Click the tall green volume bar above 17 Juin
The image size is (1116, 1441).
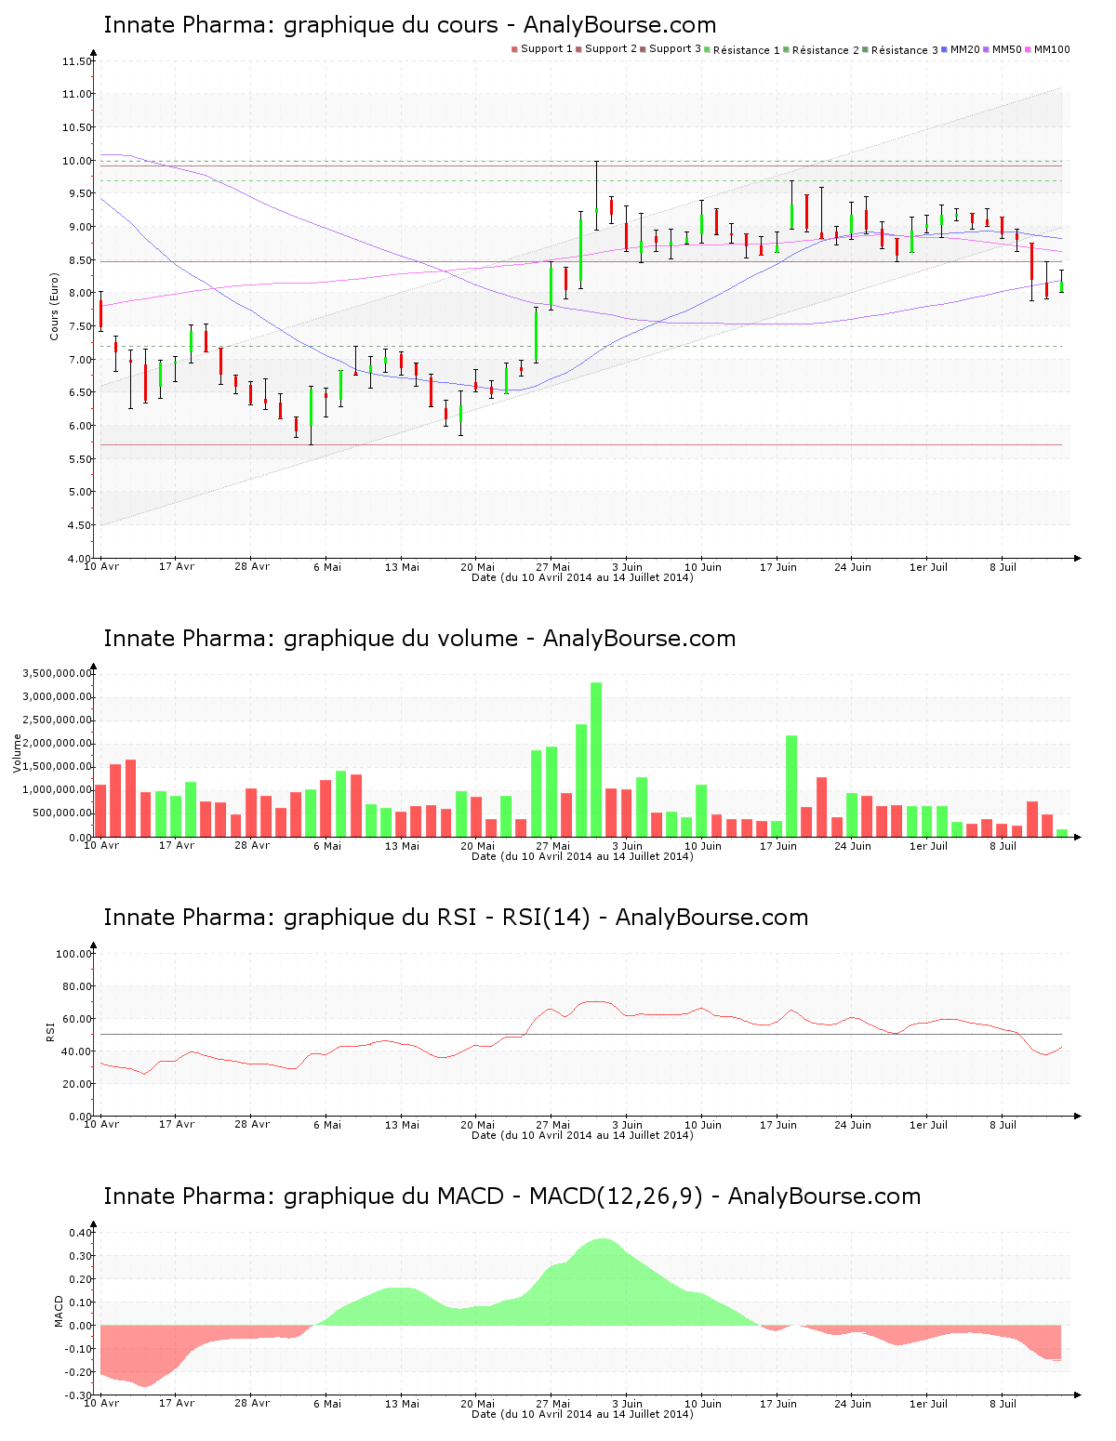pos(791,787)
